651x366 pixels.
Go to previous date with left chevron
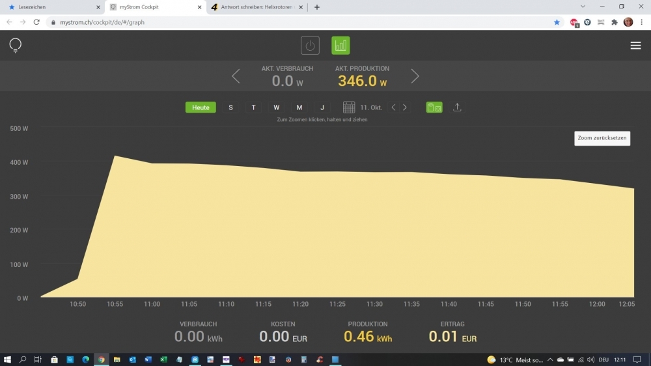click(x=393, y=107)
